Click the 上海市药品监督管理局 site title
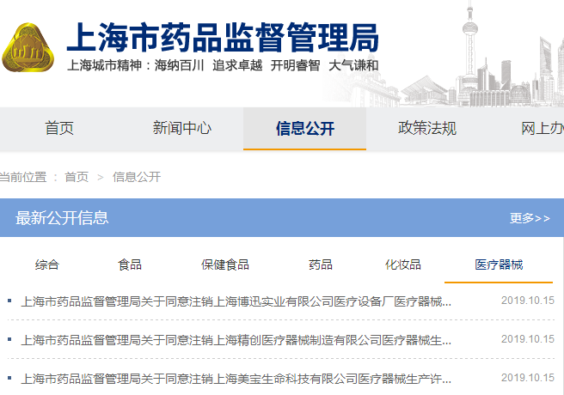 222,36
